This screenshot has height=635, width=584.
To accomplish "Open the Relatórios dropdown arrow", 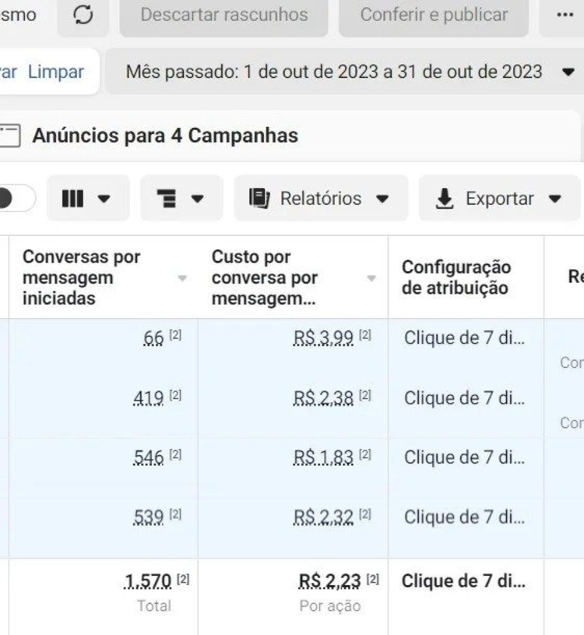I will pos(382,199).
